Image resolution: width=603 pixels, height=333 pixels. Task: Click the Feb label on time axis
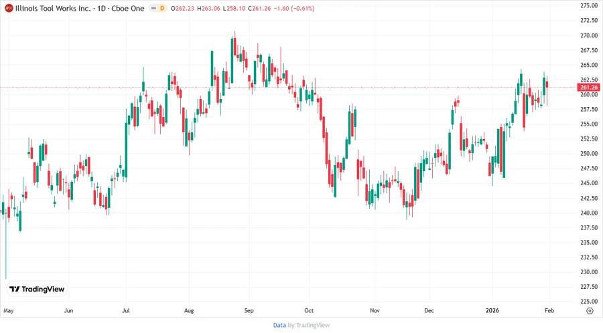pos(549,310)
